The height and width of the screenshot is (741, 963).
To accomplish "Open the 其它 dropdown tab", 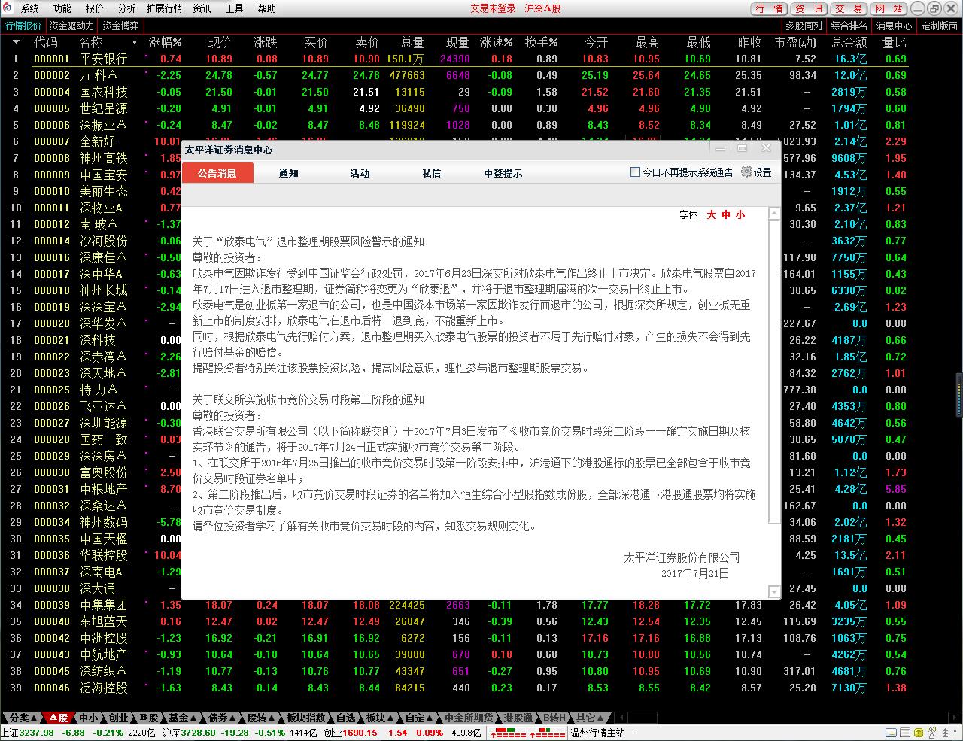I will coord(590,718).
